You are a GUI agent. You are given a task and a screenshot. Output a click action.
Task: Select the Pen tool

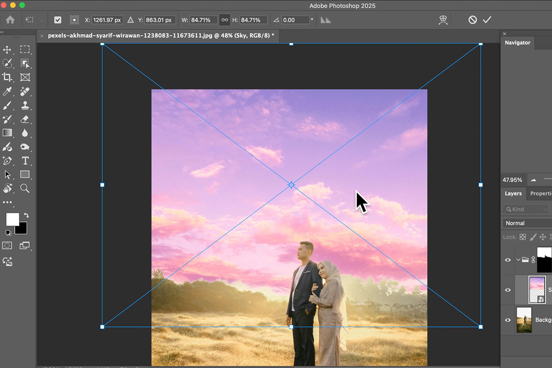[7, 161]
